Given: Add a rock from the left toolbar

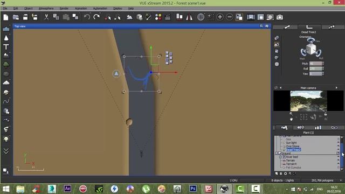Looking at the screenshot, I should pyautogui.click(x=6, y=74).
